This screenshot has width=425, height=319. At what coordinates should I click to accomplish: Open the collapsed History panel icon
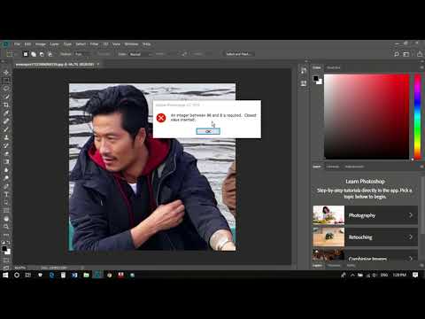[304, 71]
